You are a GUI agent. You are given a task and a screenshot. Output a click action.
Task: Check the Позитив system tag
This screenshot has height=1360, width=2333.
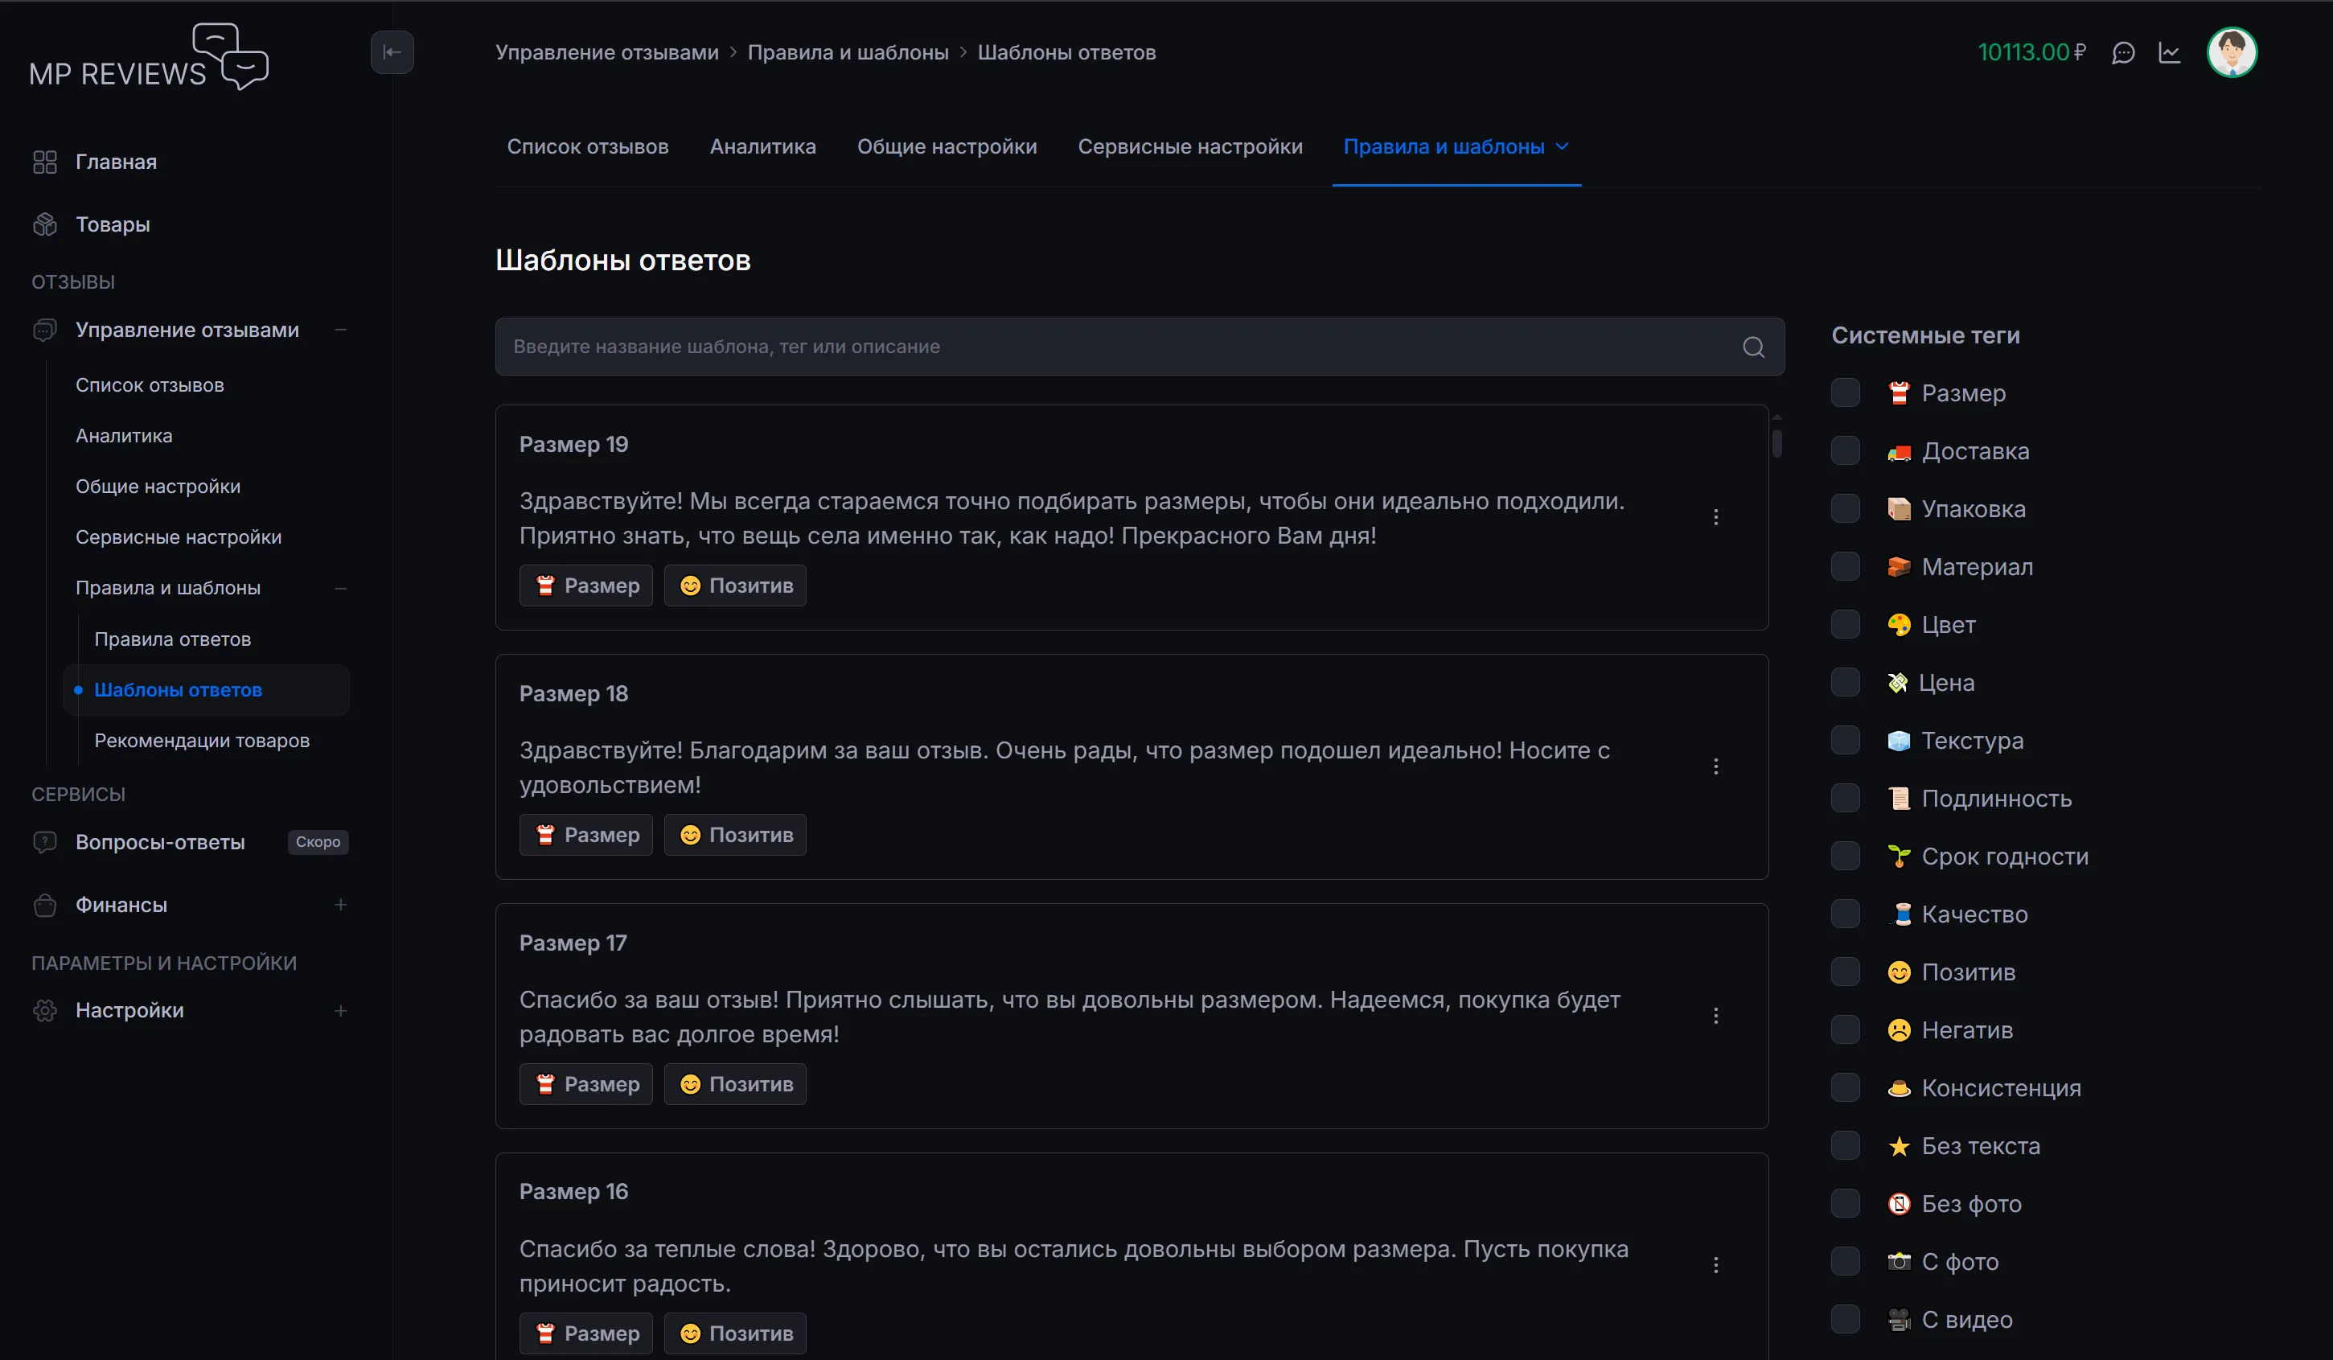click(1844, 972)
